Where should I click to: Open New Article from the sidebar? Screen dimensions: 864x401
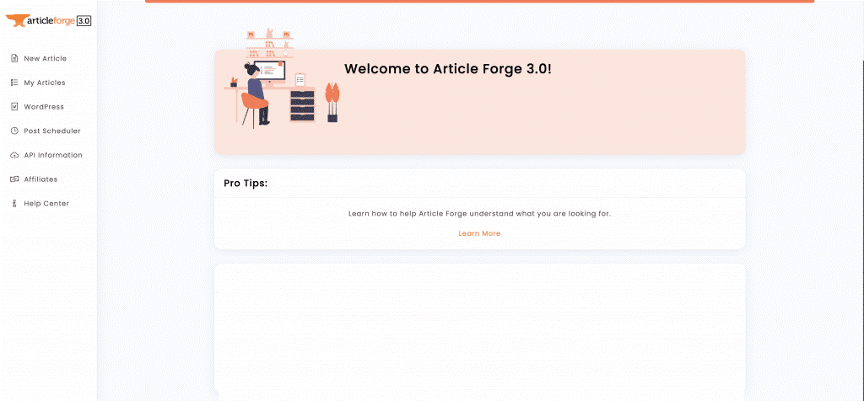pos(46,58)
